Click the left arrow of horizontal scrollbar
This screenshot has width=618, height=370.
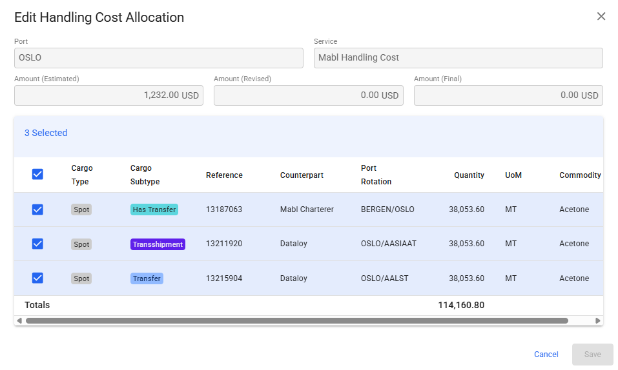19,320
